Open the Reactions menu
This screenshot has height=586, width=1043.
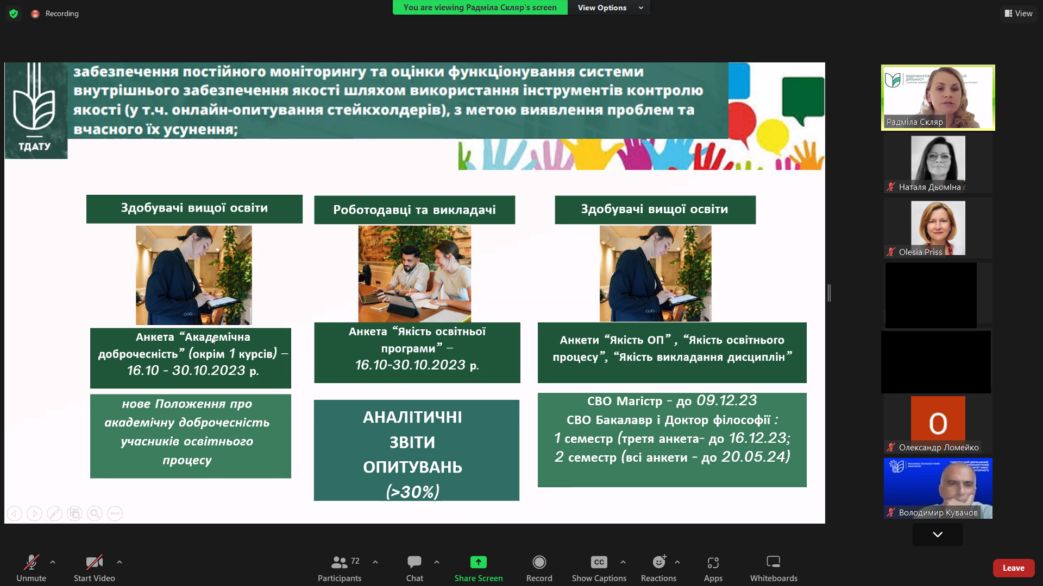point(658,568)
